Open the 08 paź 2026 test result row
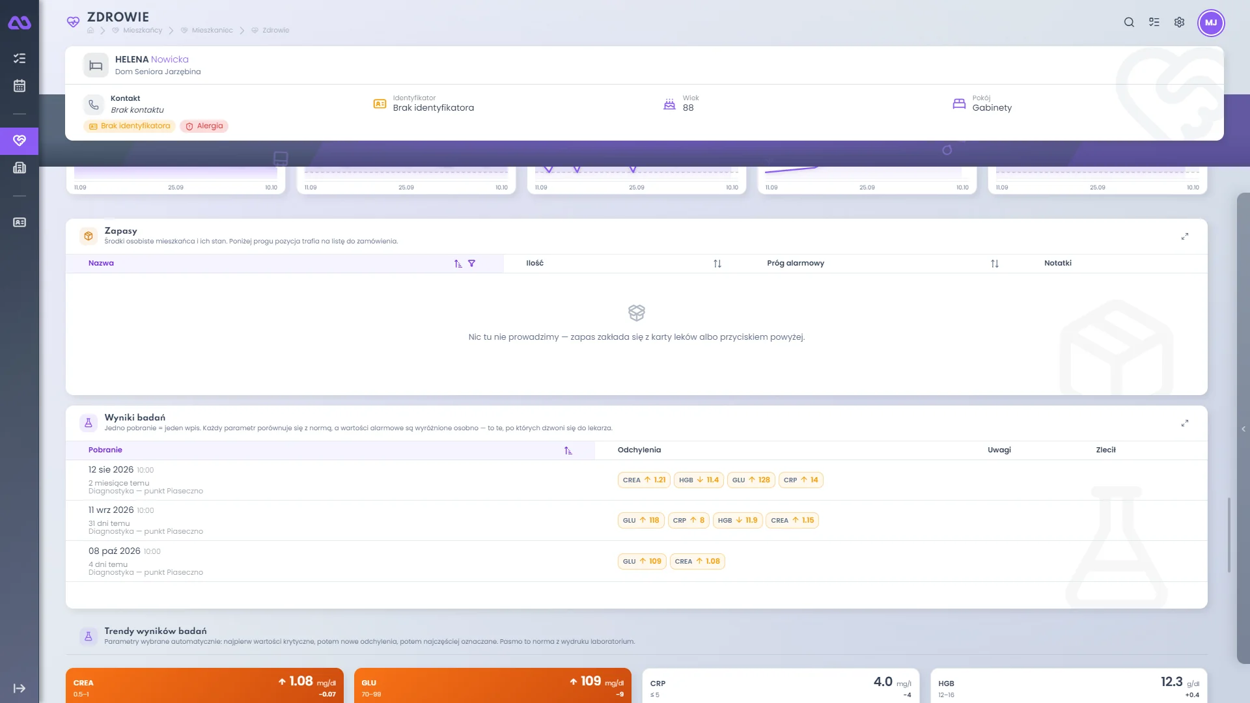Image resolution: width=1250 pixels, height=703 pixels. [636, 561]
